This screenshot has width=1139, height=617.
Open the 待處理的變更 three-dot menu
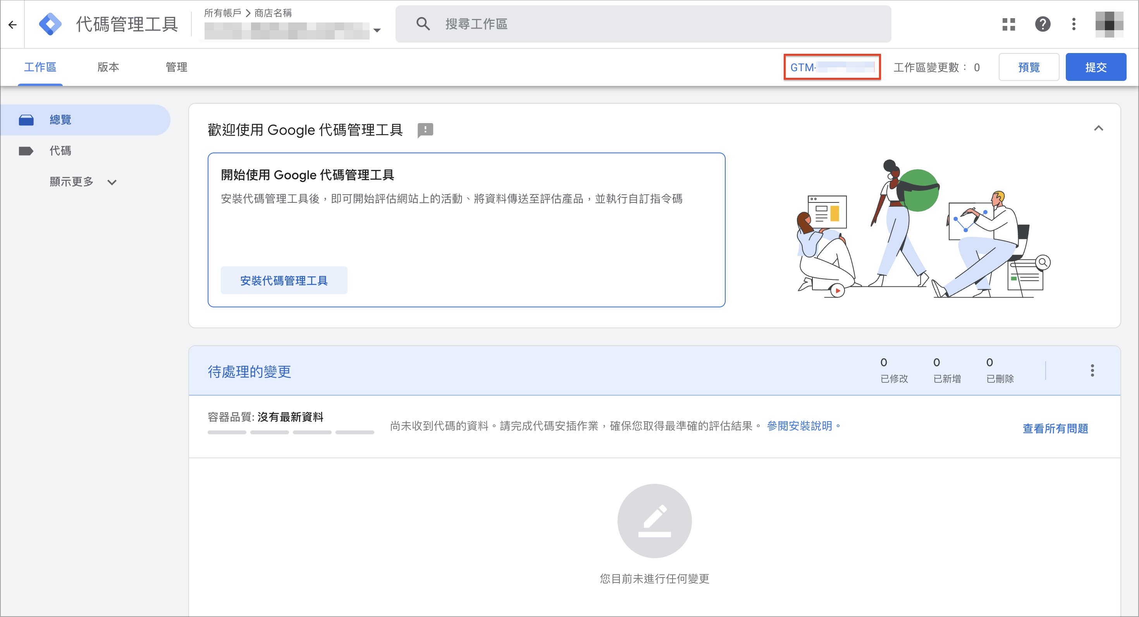coord(1092,370)
